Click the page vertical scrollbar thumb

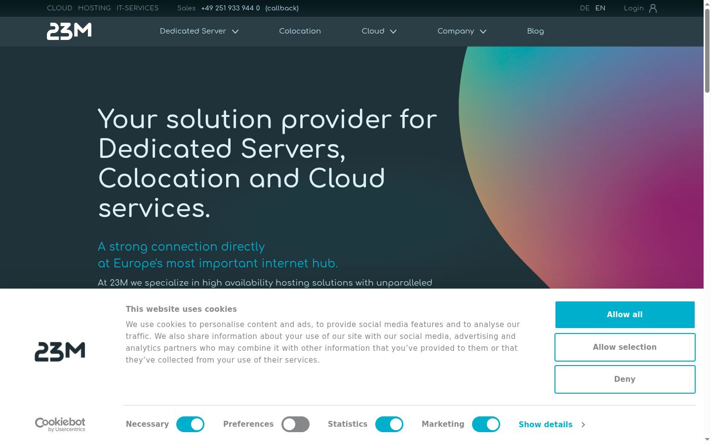coord(707,49)
